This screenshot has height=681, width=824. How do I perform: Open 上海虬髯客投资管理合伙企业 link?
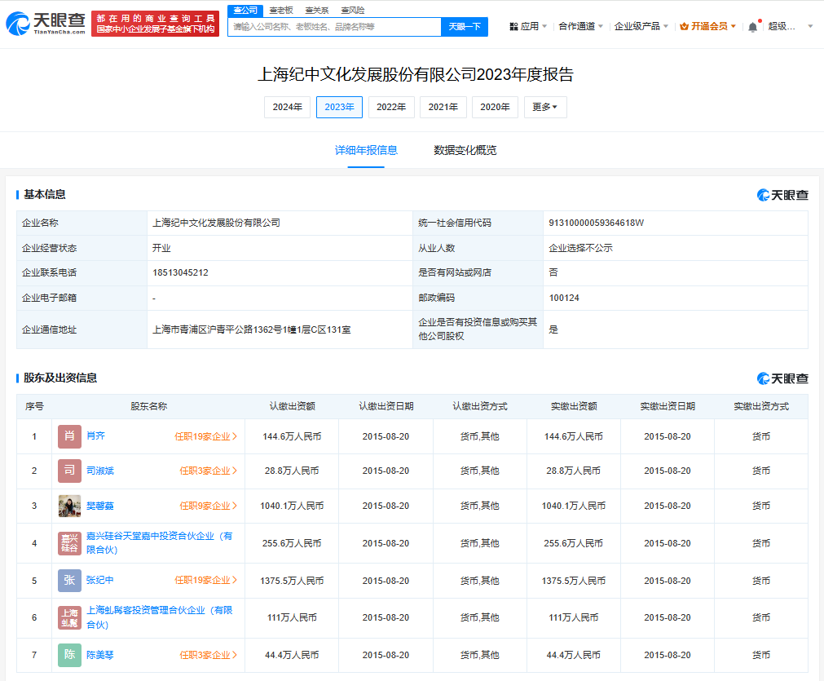(x=159, y=617)
